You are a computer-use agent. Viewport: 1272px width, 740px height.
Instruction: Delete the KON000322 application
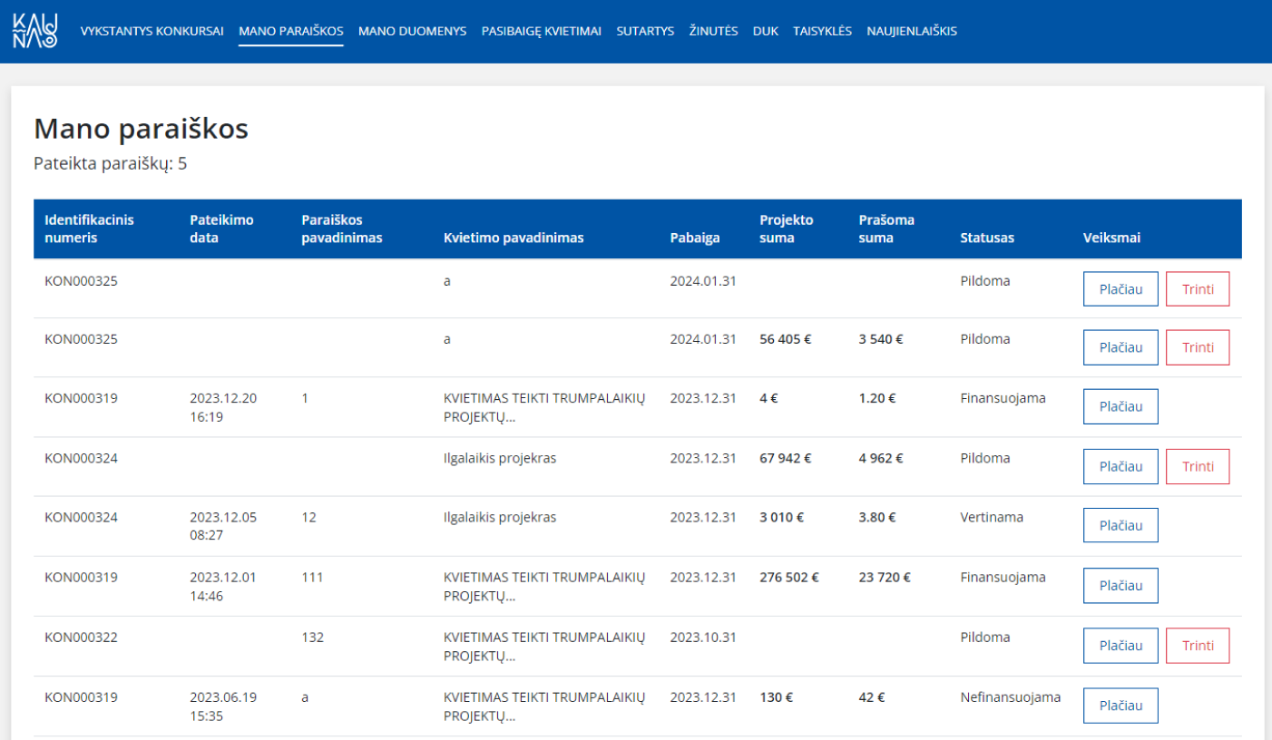coord(1198,645)
